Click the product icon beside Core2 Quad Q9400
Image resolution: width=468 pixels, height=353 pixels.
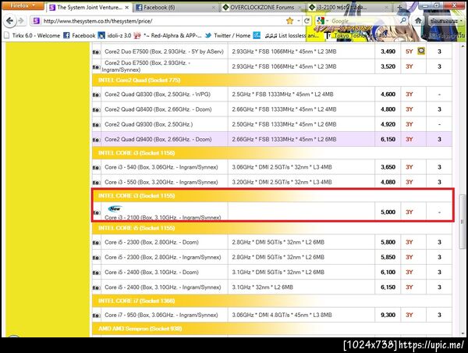96,140
